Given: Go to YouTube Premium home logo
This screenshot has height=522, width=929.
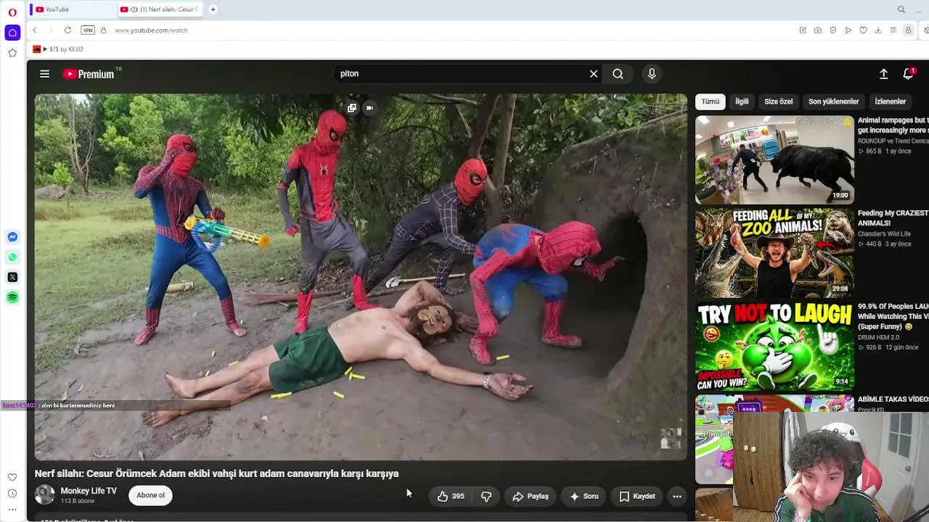Looking at the screenshot, I should (x=88, y=74).
